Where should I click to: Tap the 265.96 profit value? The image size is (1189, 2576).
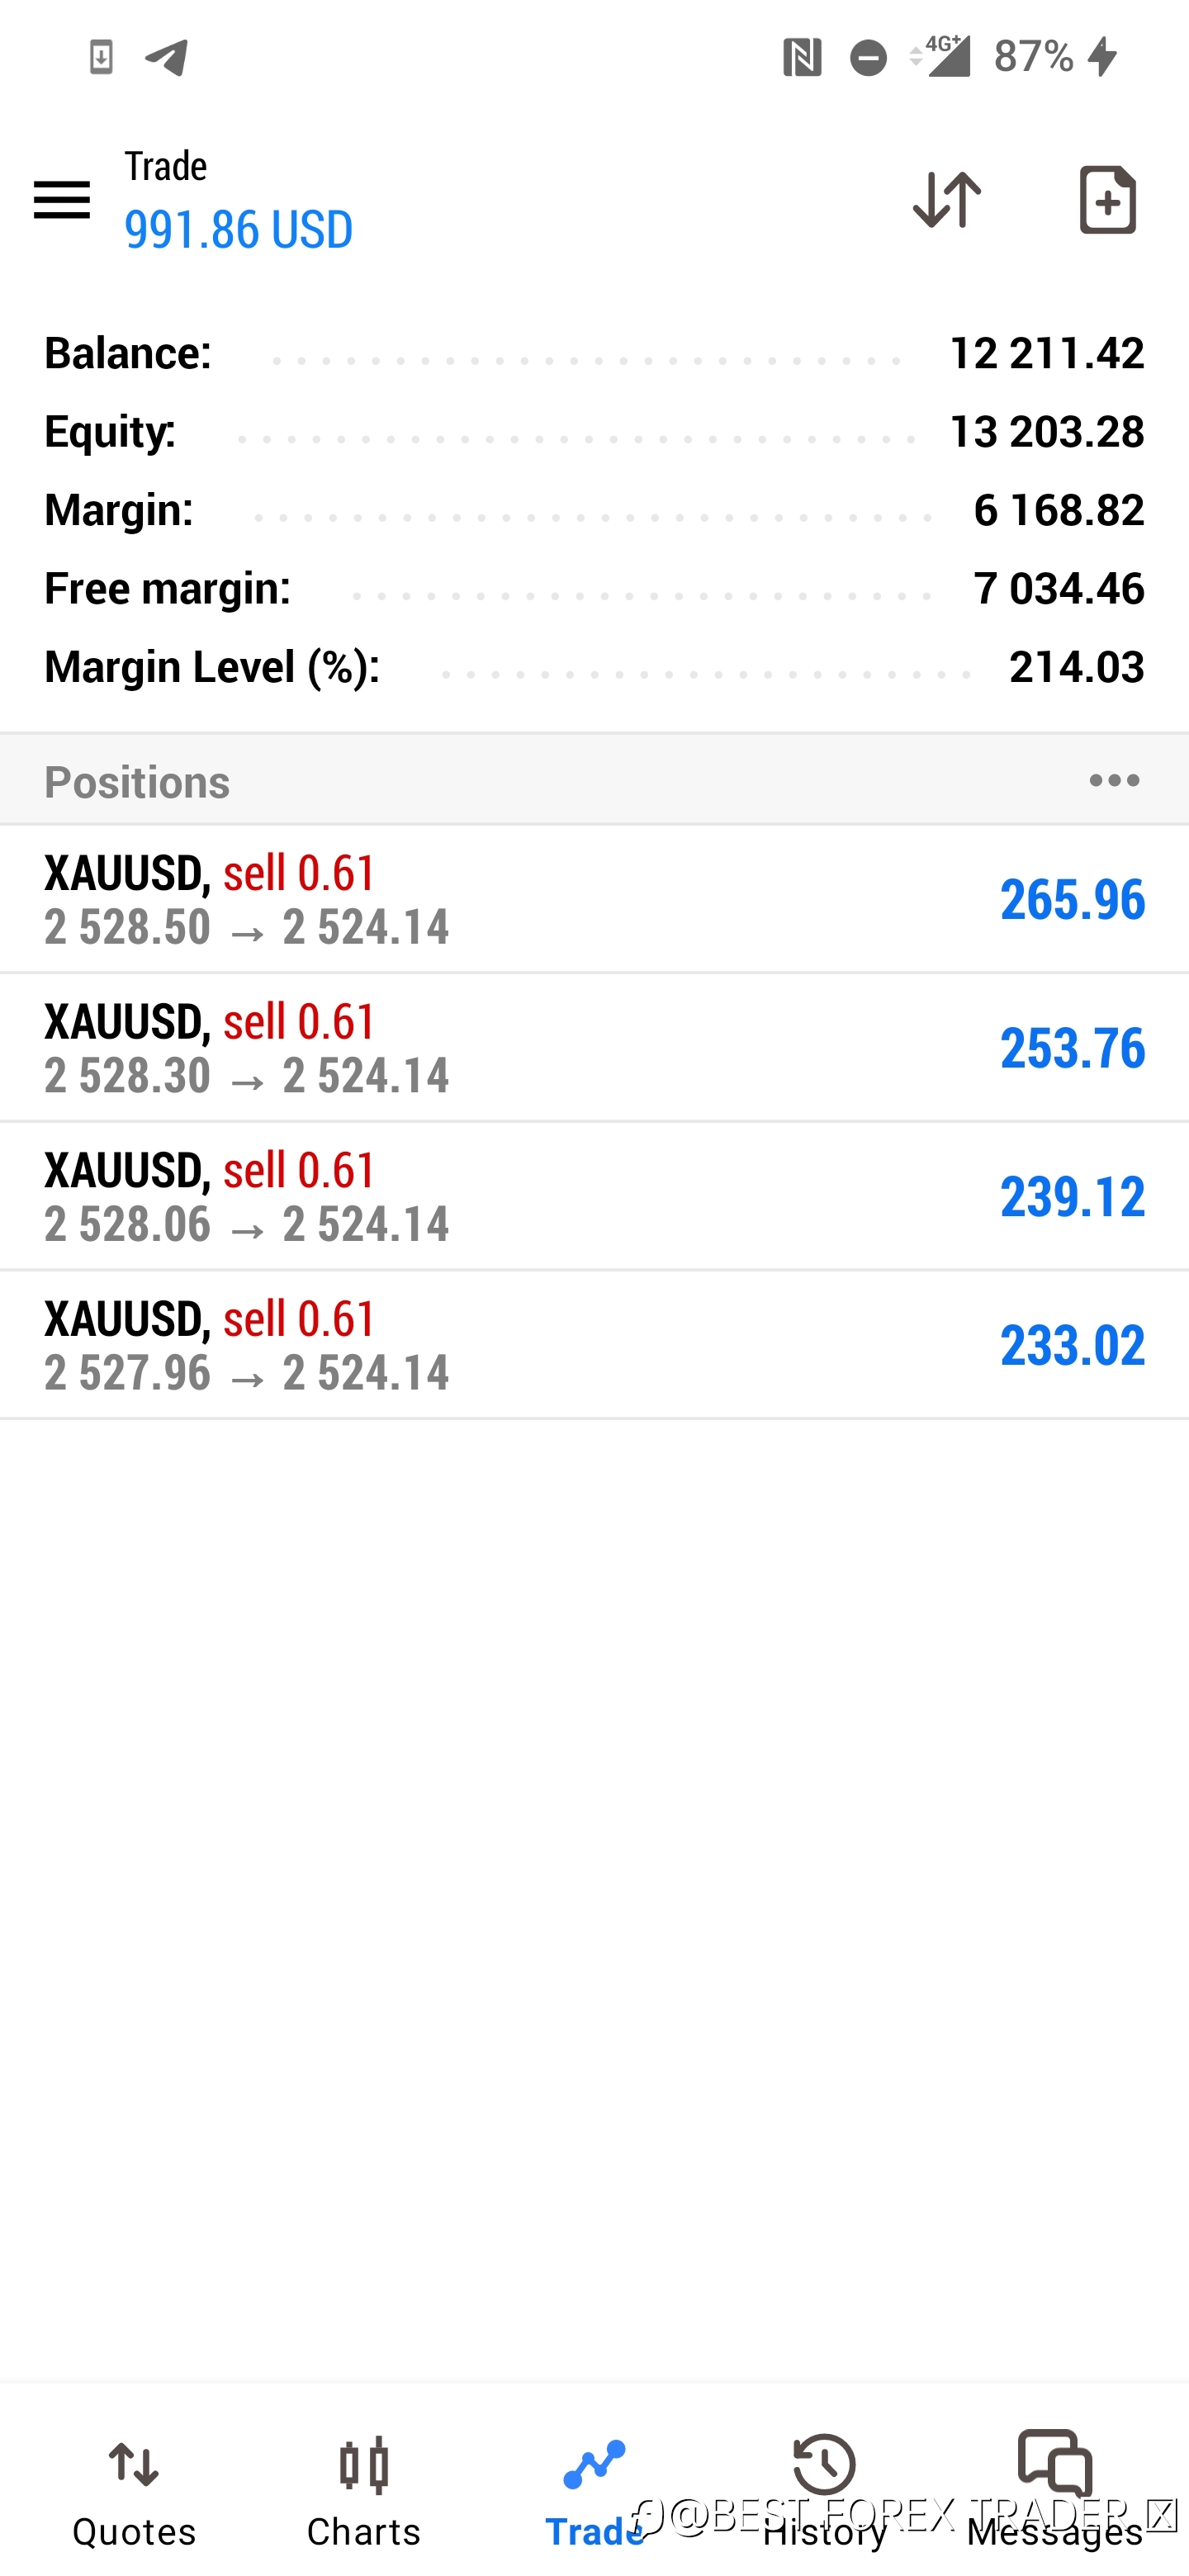pyautogui.click(x=1072, y=899)
